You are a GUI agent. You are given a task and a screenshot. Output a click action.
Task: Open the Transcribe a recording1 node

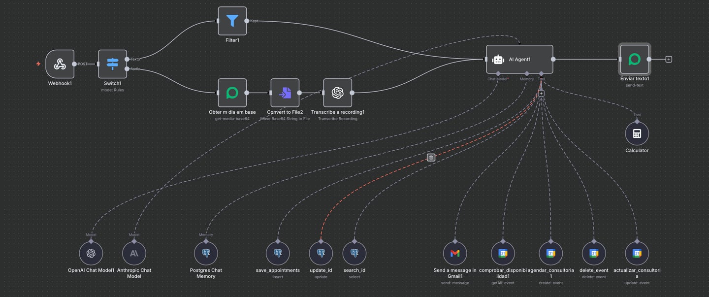point(338,93)
